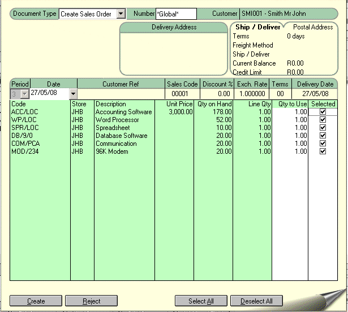The height and width of the screenshot is (312, 348).
Task: Click the Delivery Address text box
Action: (x=174, y=54)
